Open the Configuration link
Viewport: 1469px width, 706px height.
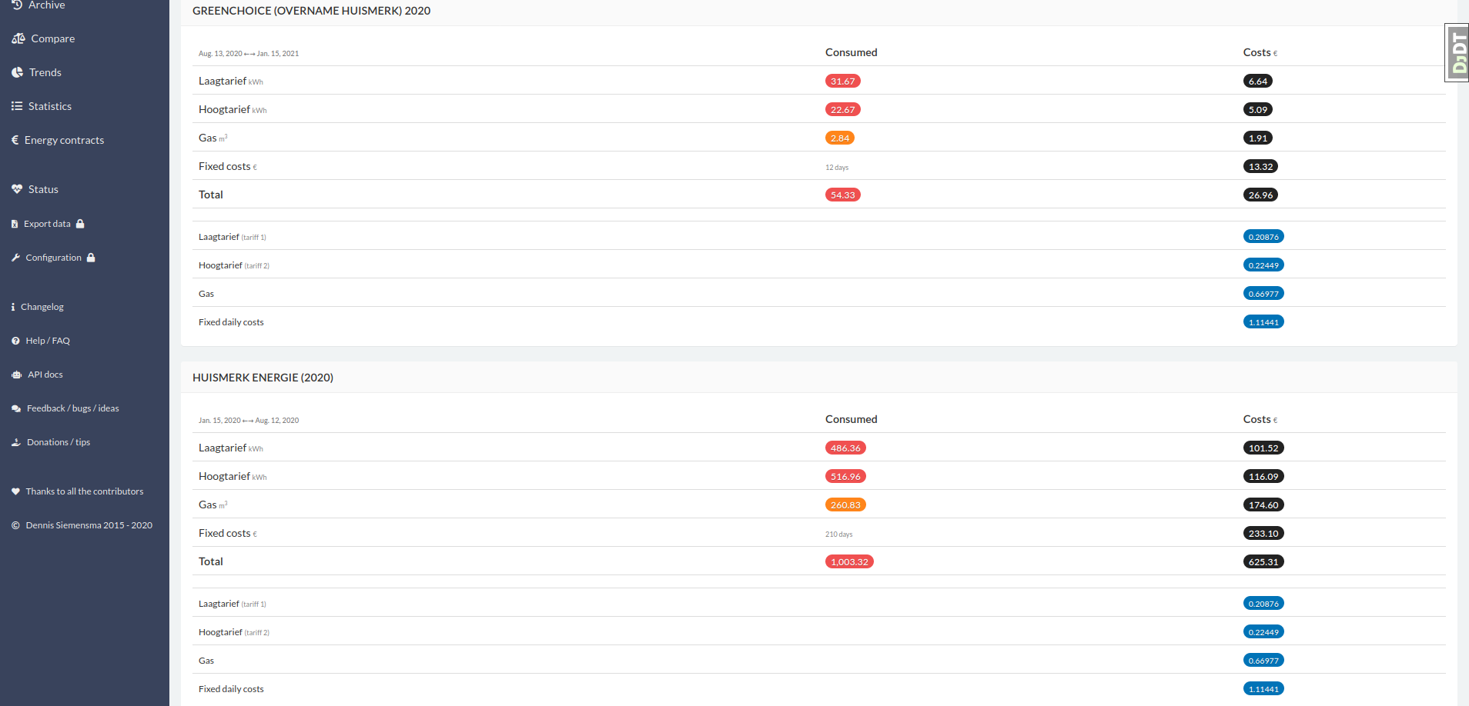tap(54, 258)
